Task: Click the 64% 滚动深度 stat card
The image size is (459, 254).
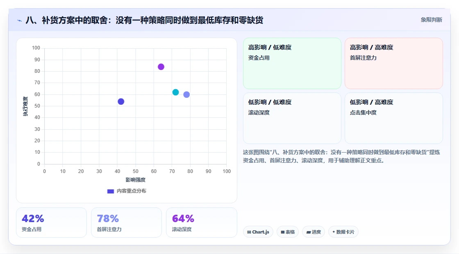Action: (x=201, y=223)
